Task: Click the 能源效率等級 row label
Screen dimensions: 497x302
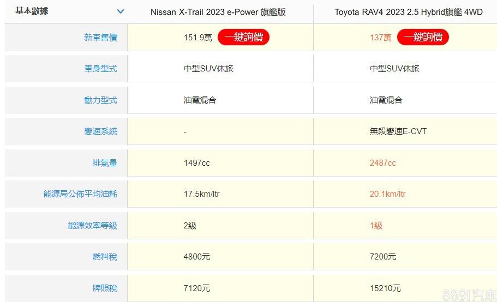Action: pos(92,226)
